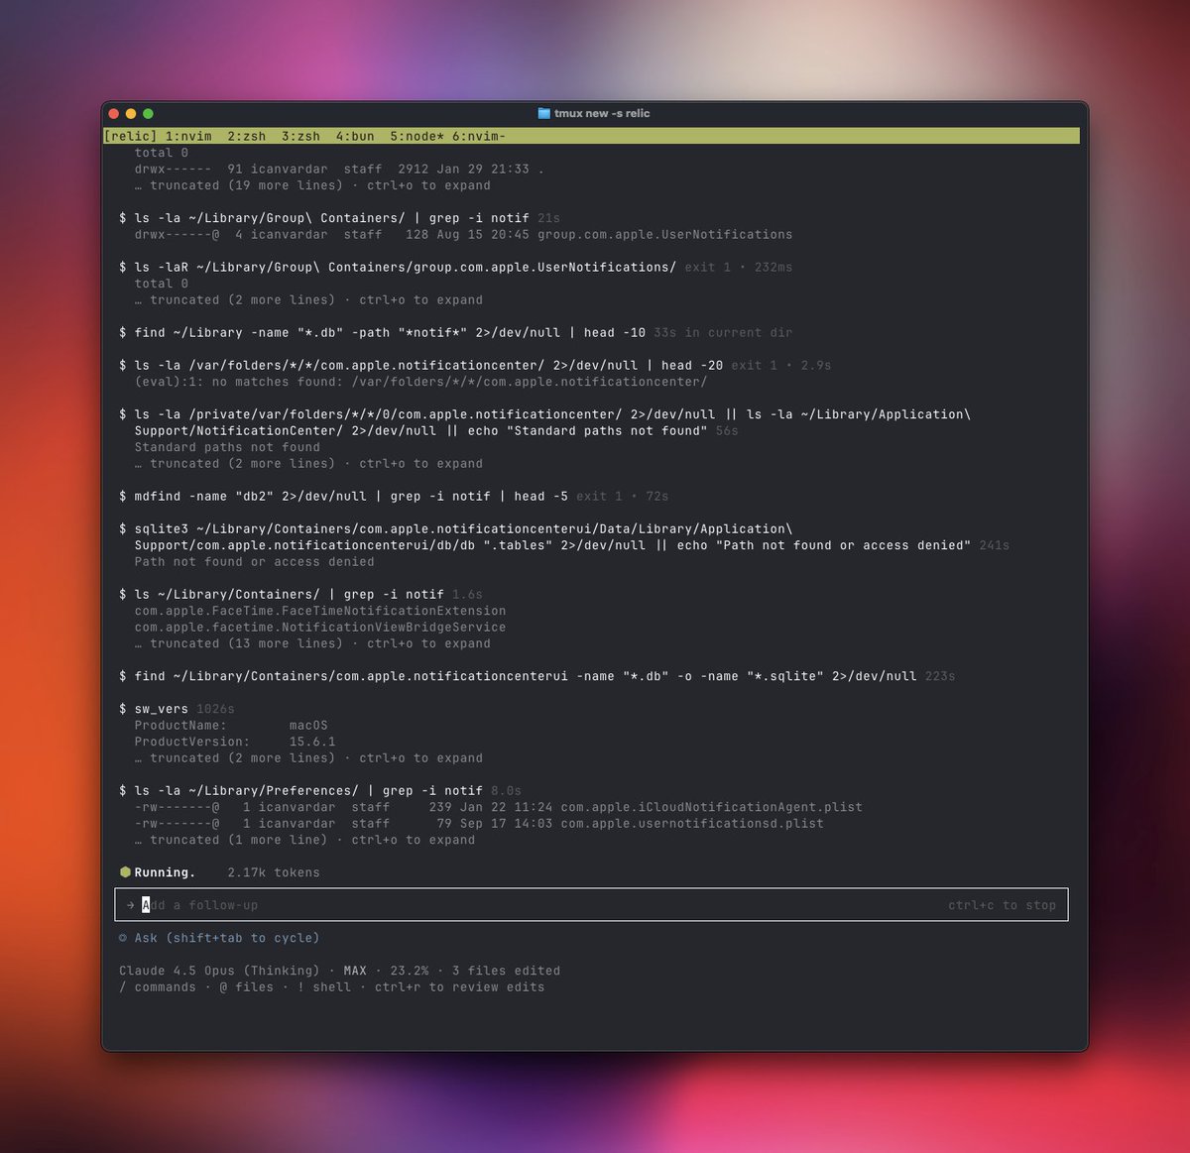Expand truncated lines under the sw_vers output
This screenshot has height=1153, width=1190.
click(x=308, y=758)
